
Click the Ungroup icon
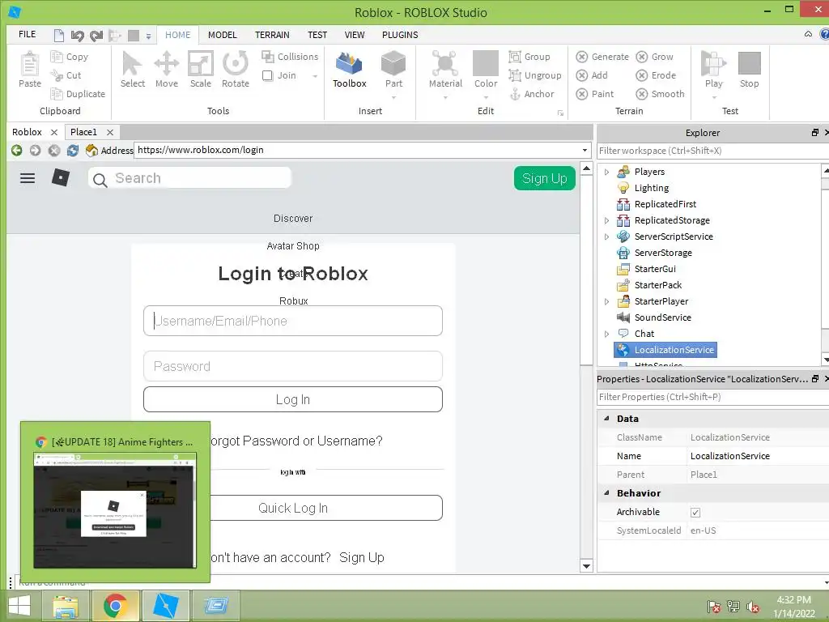514,75
